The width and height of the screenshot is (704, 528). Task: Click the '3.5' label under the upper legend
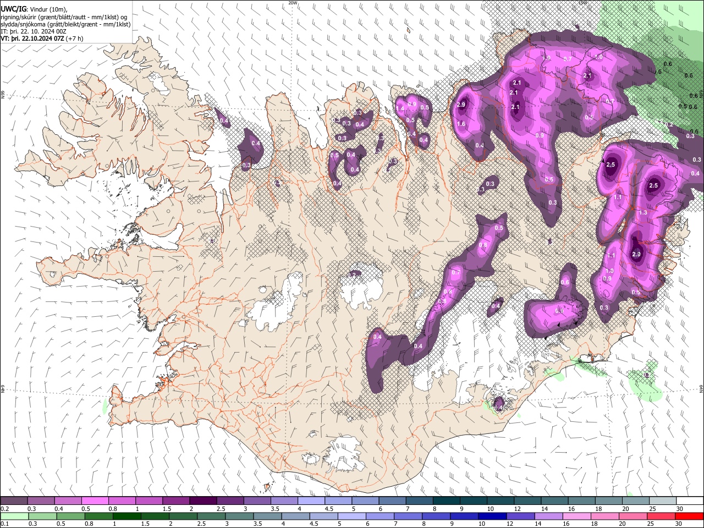(x=274, y=509)
